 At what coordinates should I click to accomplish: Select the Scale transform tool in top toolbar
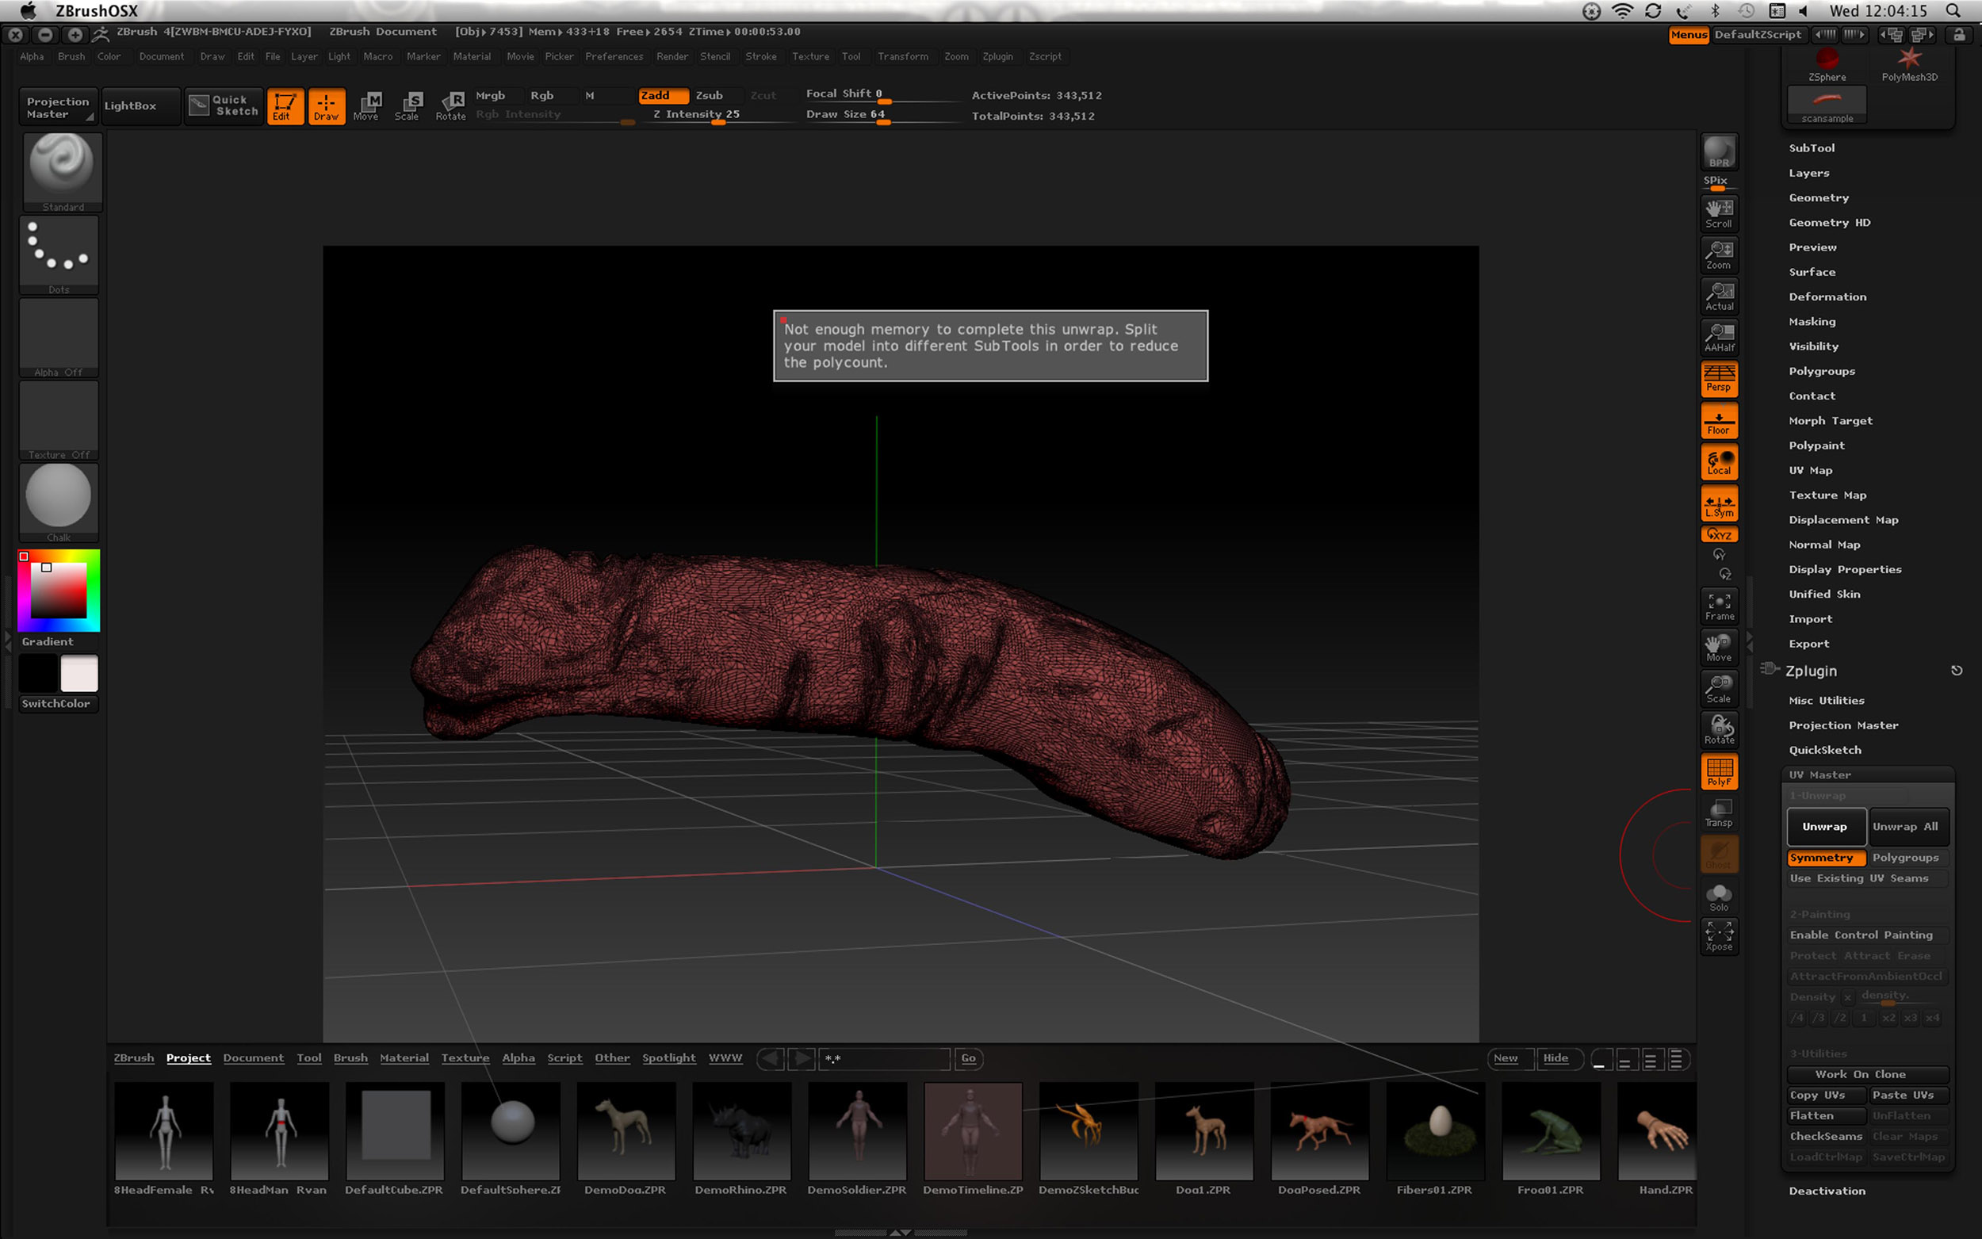pyautogui.click(x=407, y=105)
